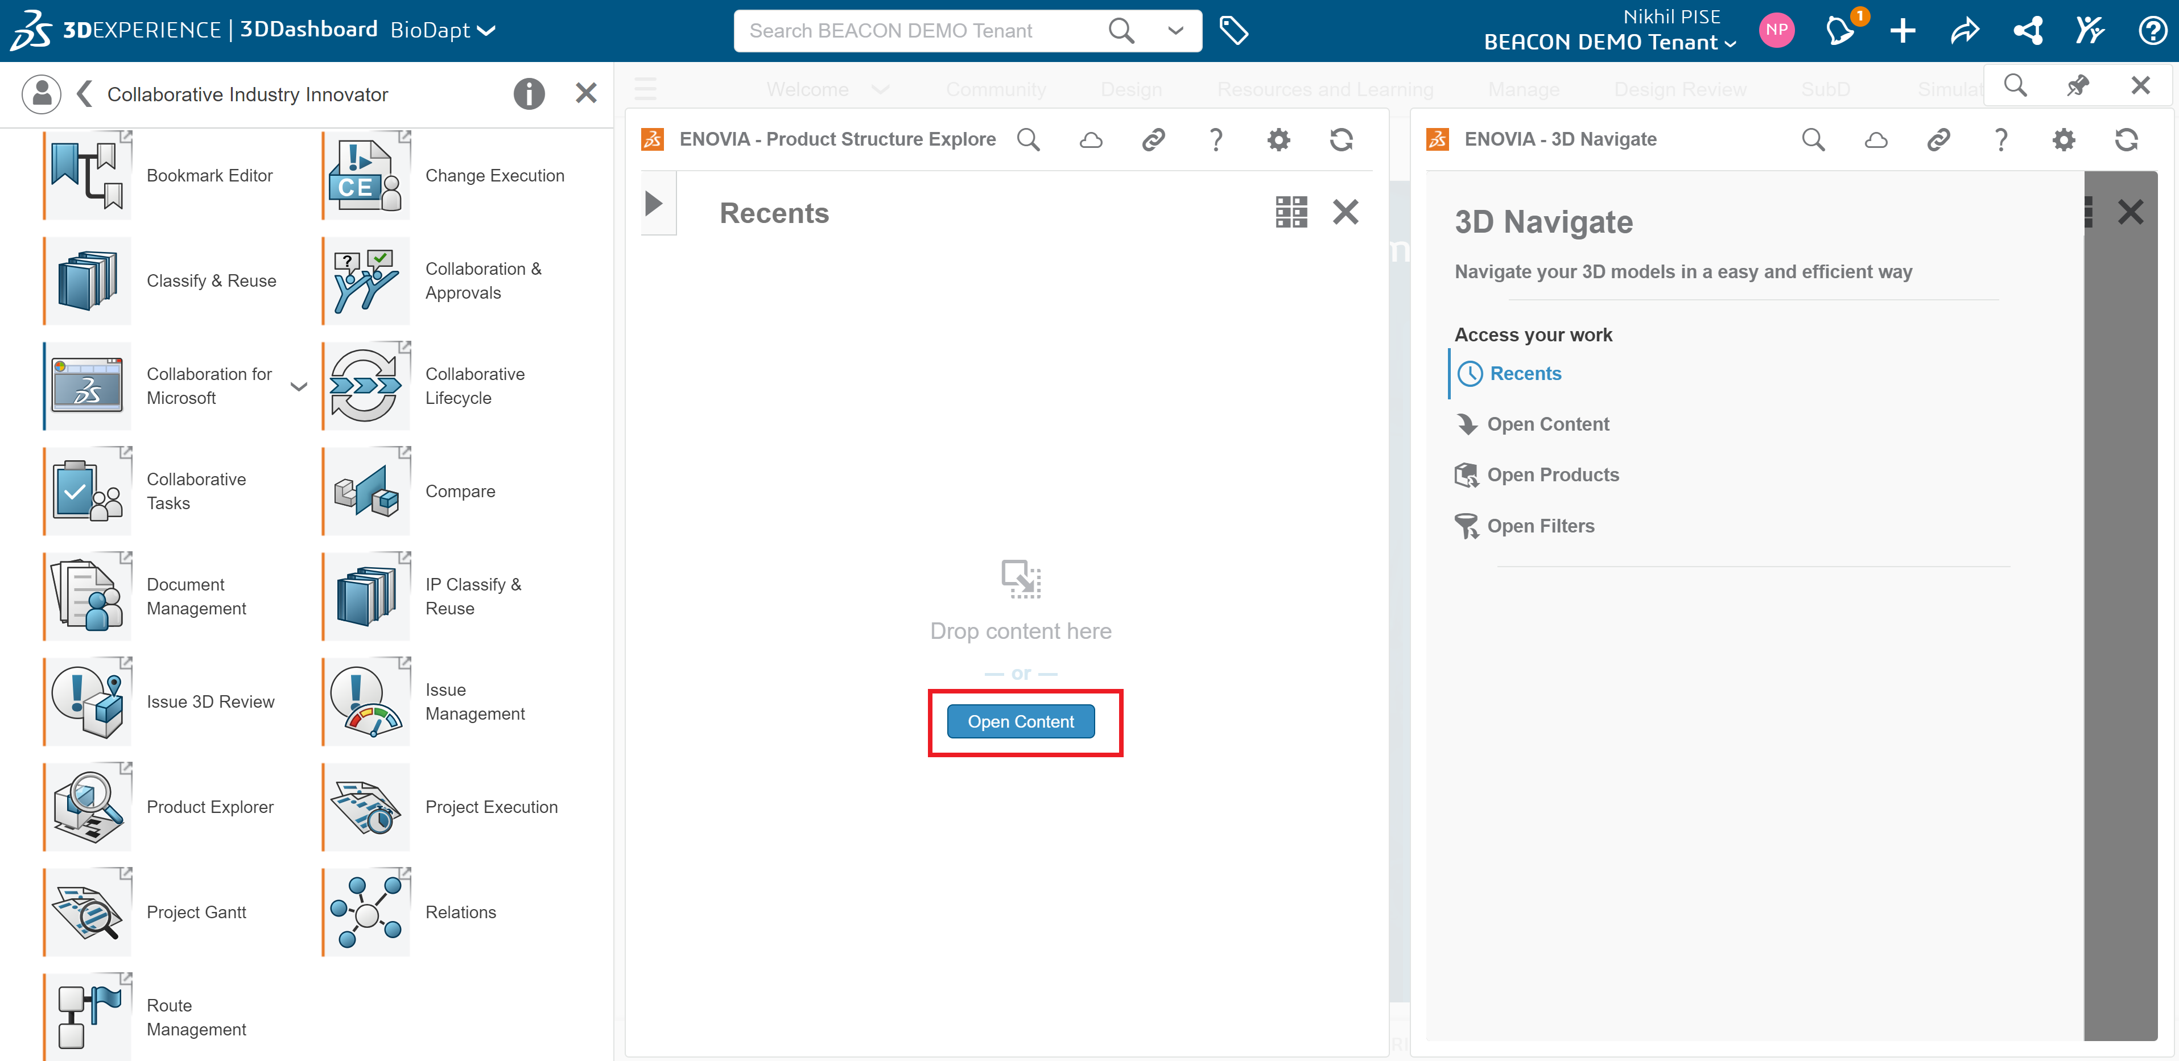The height and width of the screenshot is (1061, 2179).
Task: Switch to the Design tab
Action: (1131, 89)
